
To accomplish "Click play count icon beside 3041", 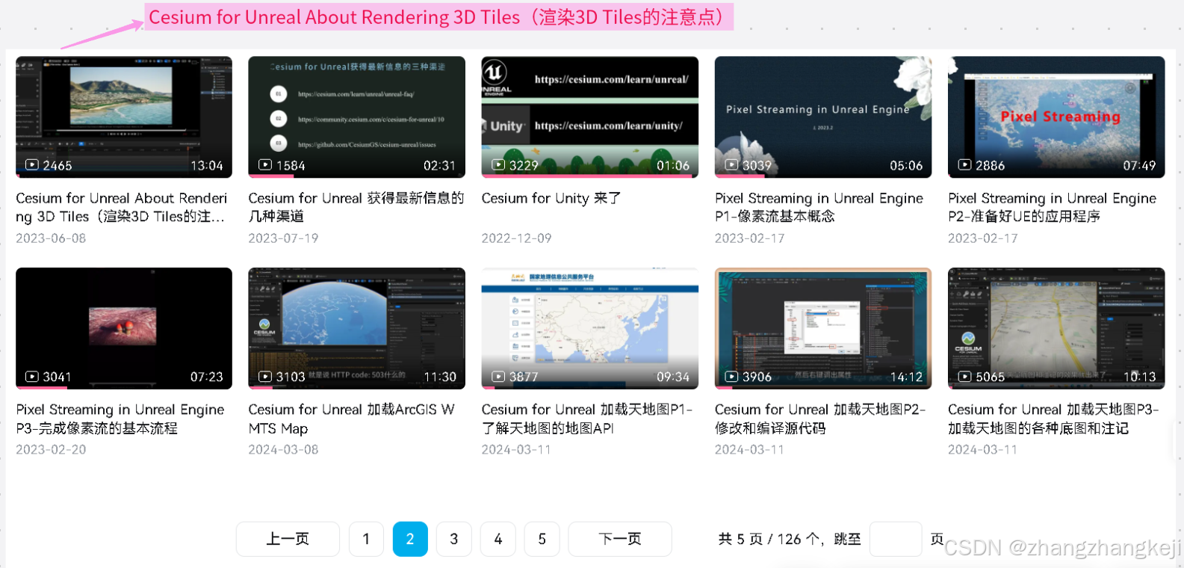I will pos(32,377).
